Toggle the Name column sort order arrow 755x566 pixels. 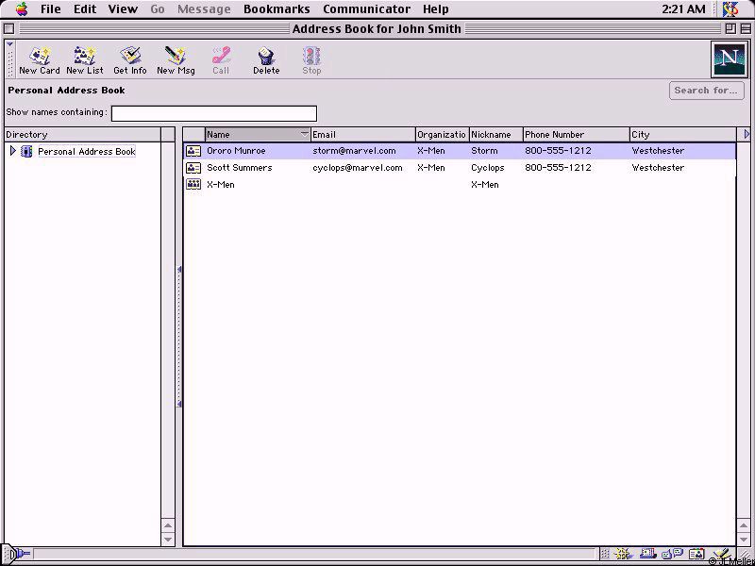[304, 134]
